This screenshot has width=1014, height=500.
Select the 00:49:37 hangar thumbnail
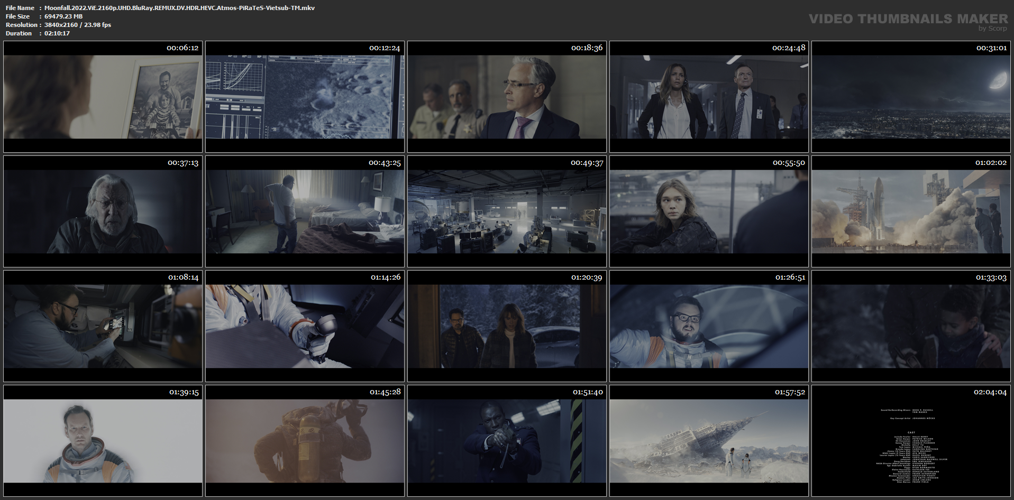point(507,211)
